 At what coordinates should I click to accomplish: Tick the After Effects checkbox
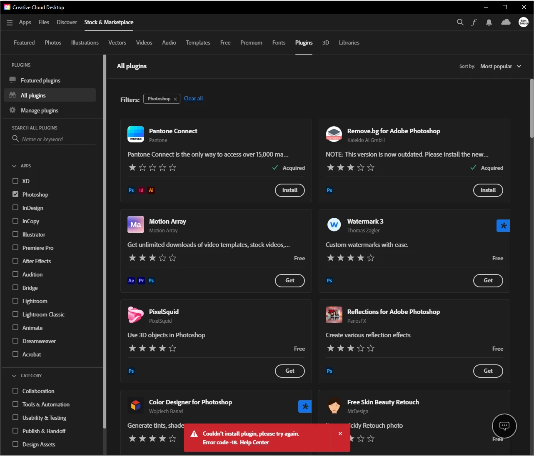click(x=15, y=261)
